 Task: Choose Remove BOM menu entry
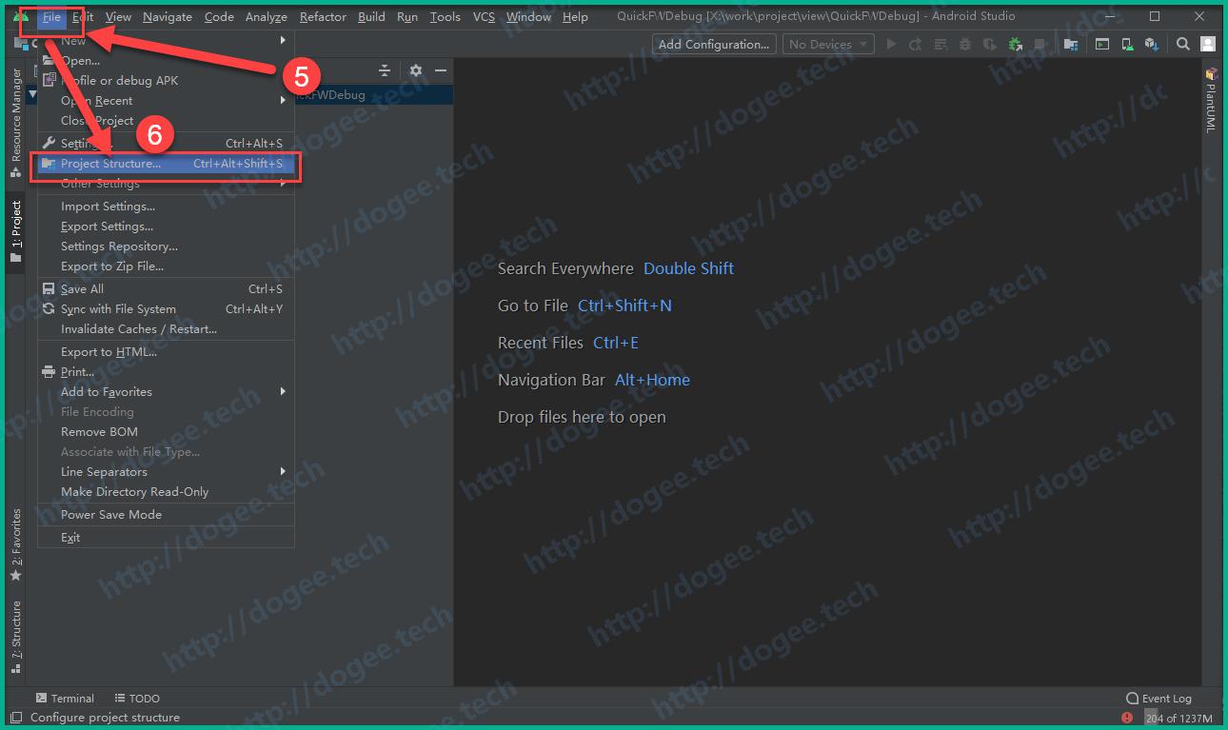click(166, 432)
